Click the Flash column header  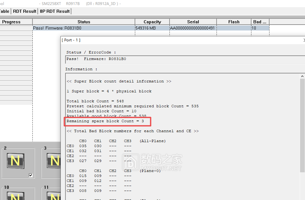pos(234,22)
